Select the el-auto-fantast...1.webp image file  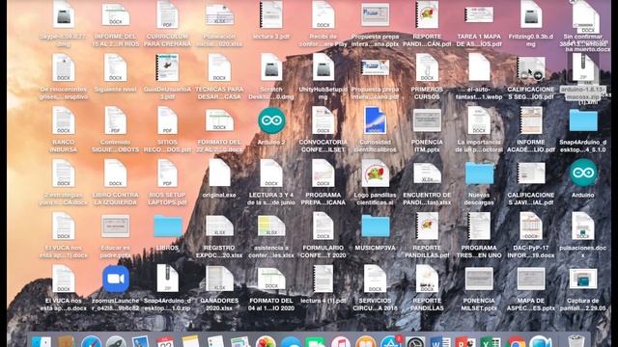(479, 68)
